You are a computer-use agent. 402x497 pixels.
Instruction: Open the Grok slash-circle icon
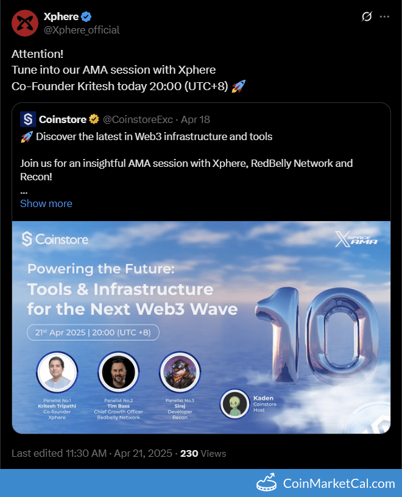[x=367, y=17]
